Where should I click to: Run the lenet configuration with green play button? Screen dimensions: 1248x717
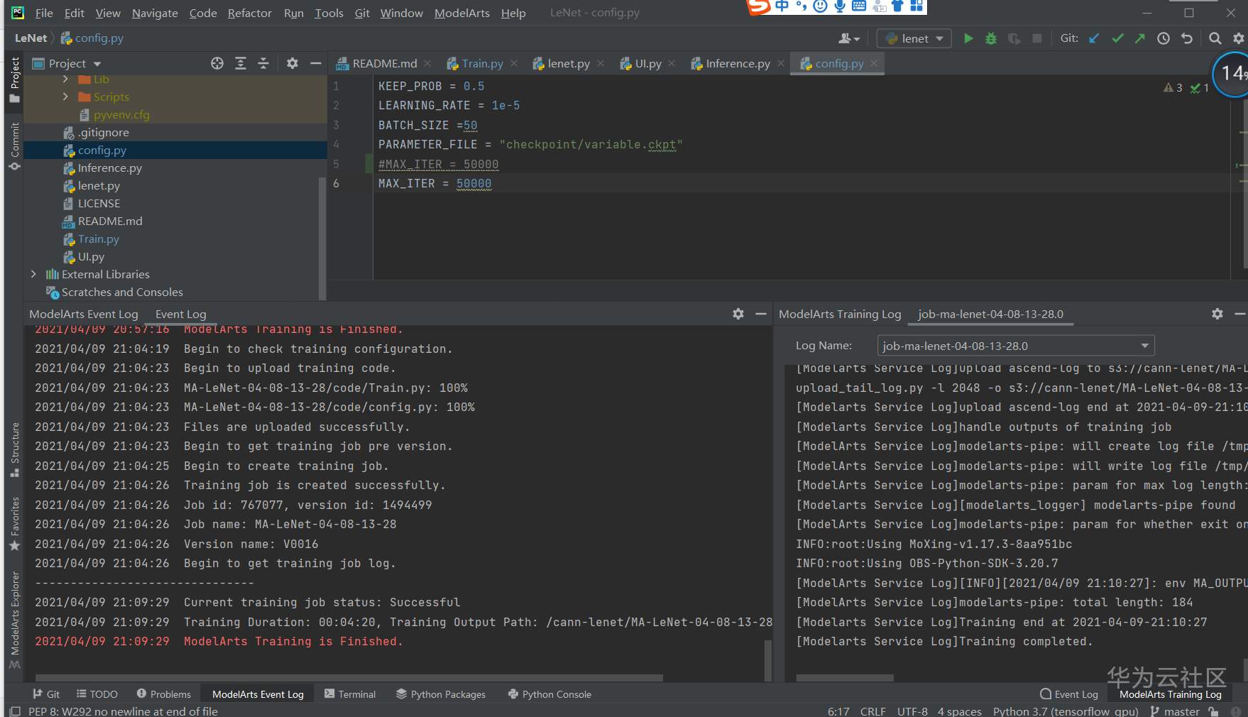[968, 38]
